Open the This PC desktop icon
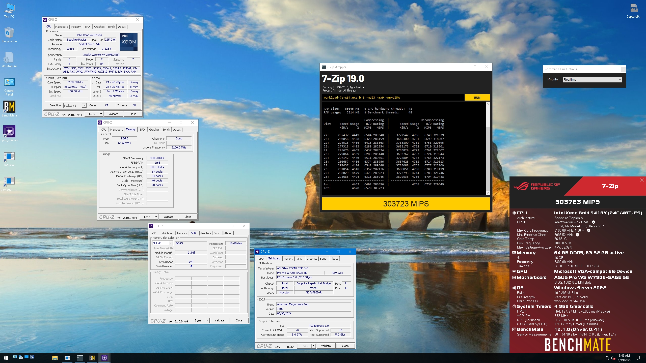646x363 pixels. point(9,10)
